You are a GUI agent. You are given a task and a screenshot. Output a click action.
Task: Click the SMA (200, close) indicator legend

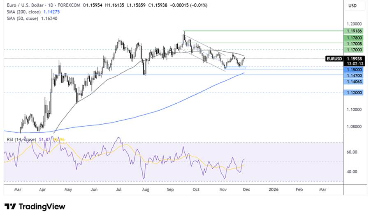pyautogui.click(x=22, y=12)
